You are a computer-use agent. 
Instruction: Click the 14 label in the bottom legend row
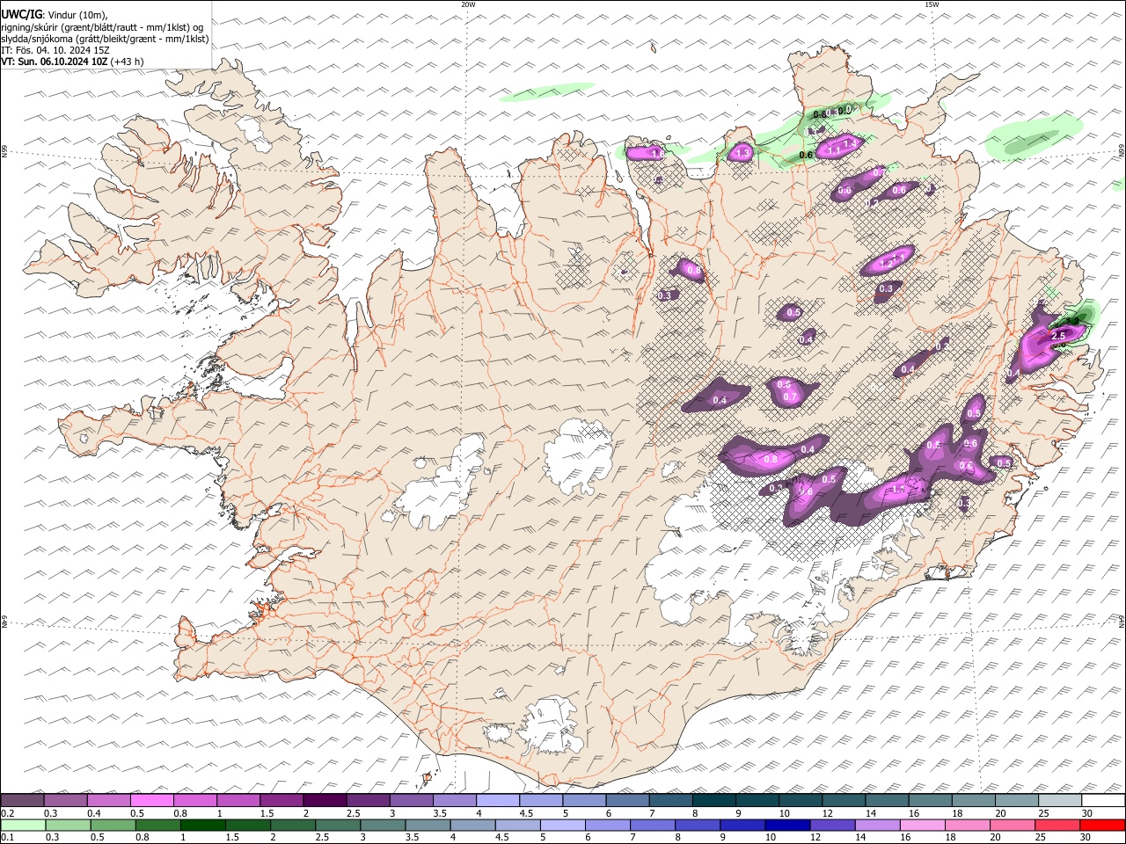coord(862,837)
